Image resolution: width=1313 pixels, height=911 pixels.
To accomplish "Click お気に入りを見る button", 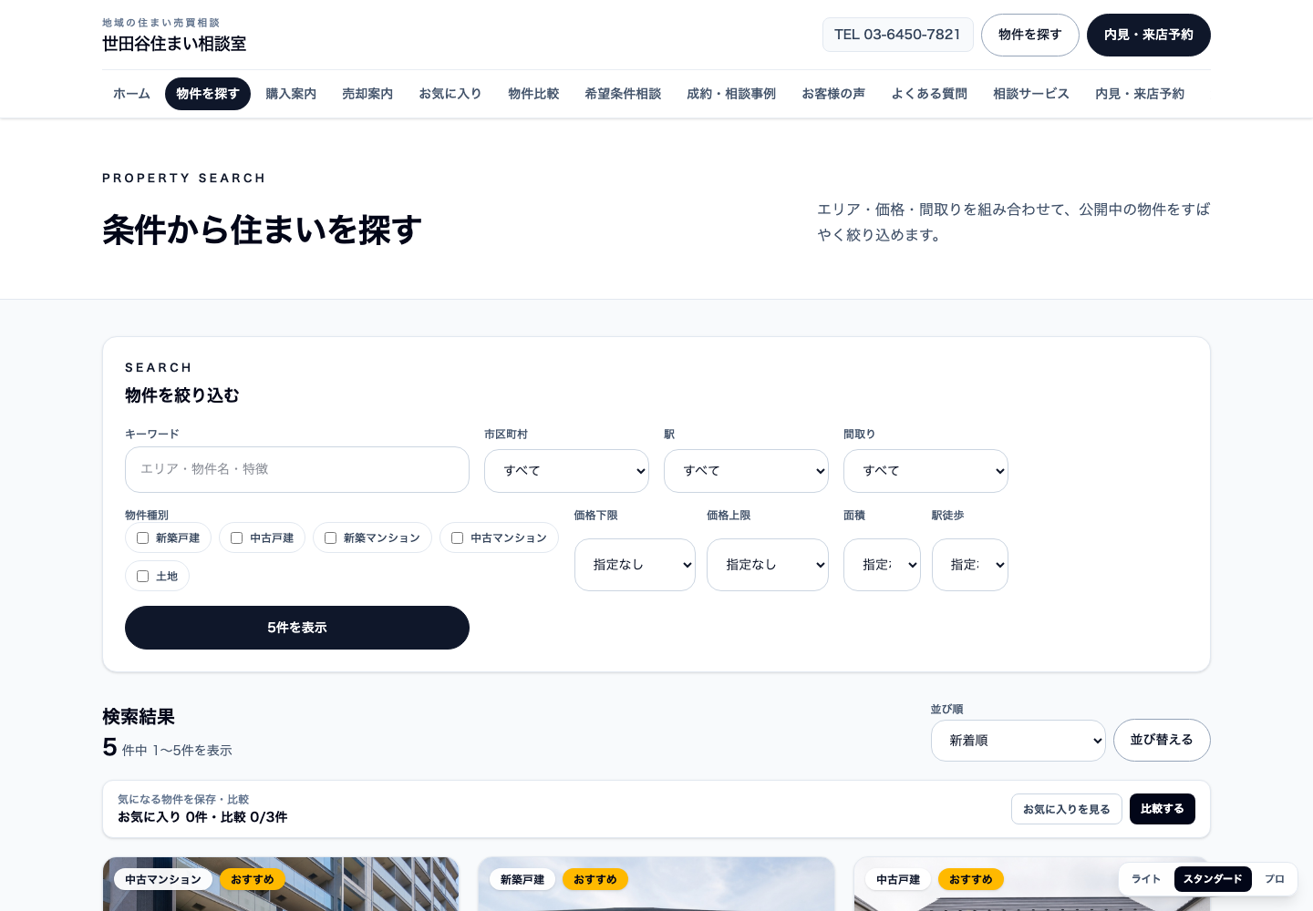I will [1067, 809].
